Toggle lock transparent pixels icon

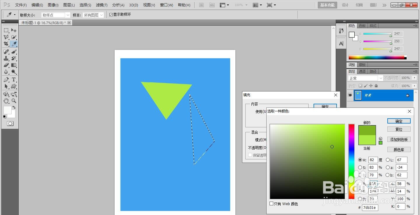pos(360,86)
